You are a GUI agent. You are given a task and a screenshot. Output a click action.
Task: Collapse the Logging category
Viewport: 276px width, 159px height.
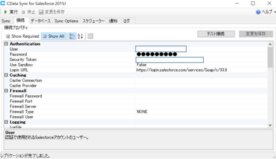coord(6,122)
